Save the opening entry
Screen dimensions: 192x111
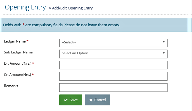click(71, 100)
